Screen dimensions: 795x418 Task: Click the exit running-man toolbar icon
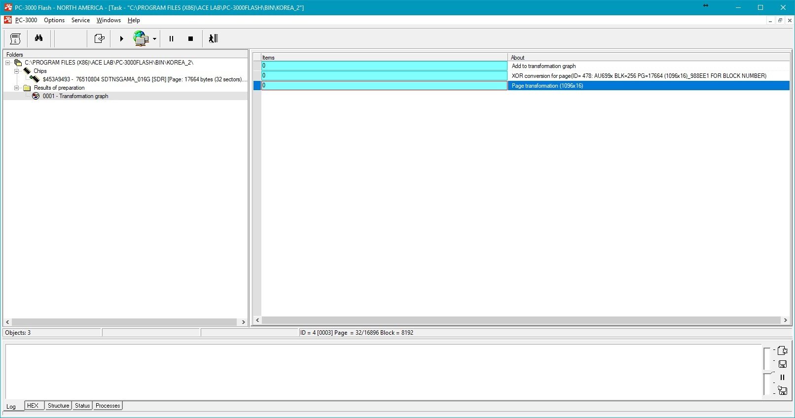[213, 38]
